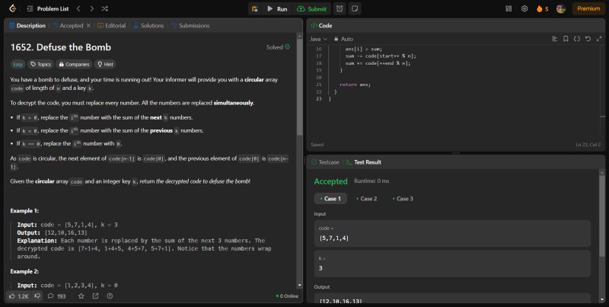609x307 pixels.
Task: Submit the solution
Action: pos(311,9)
